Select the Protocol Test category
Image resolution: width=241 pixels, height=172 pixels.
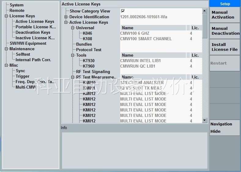[x=89, y=50]
